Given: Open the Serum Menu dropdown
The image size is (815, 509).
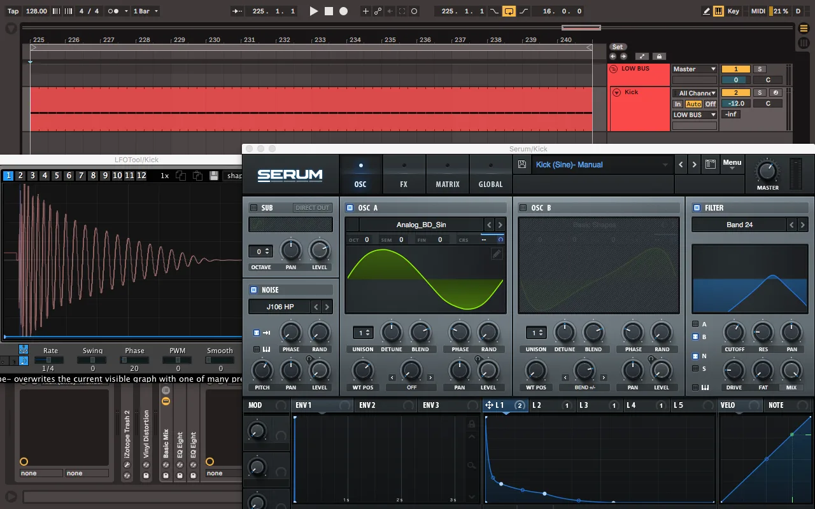Looking at the screenshot, I should (x=732, y=165).
